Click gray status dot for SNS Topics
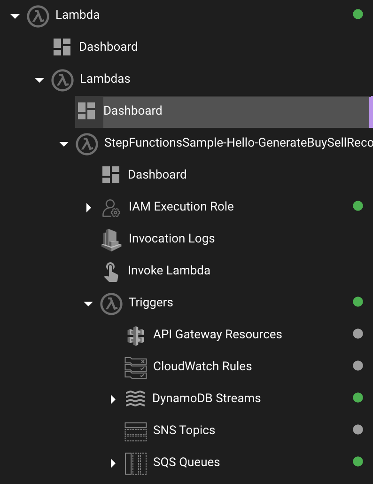Viewport: 373px width, 484px height. [x=358, y=429]
